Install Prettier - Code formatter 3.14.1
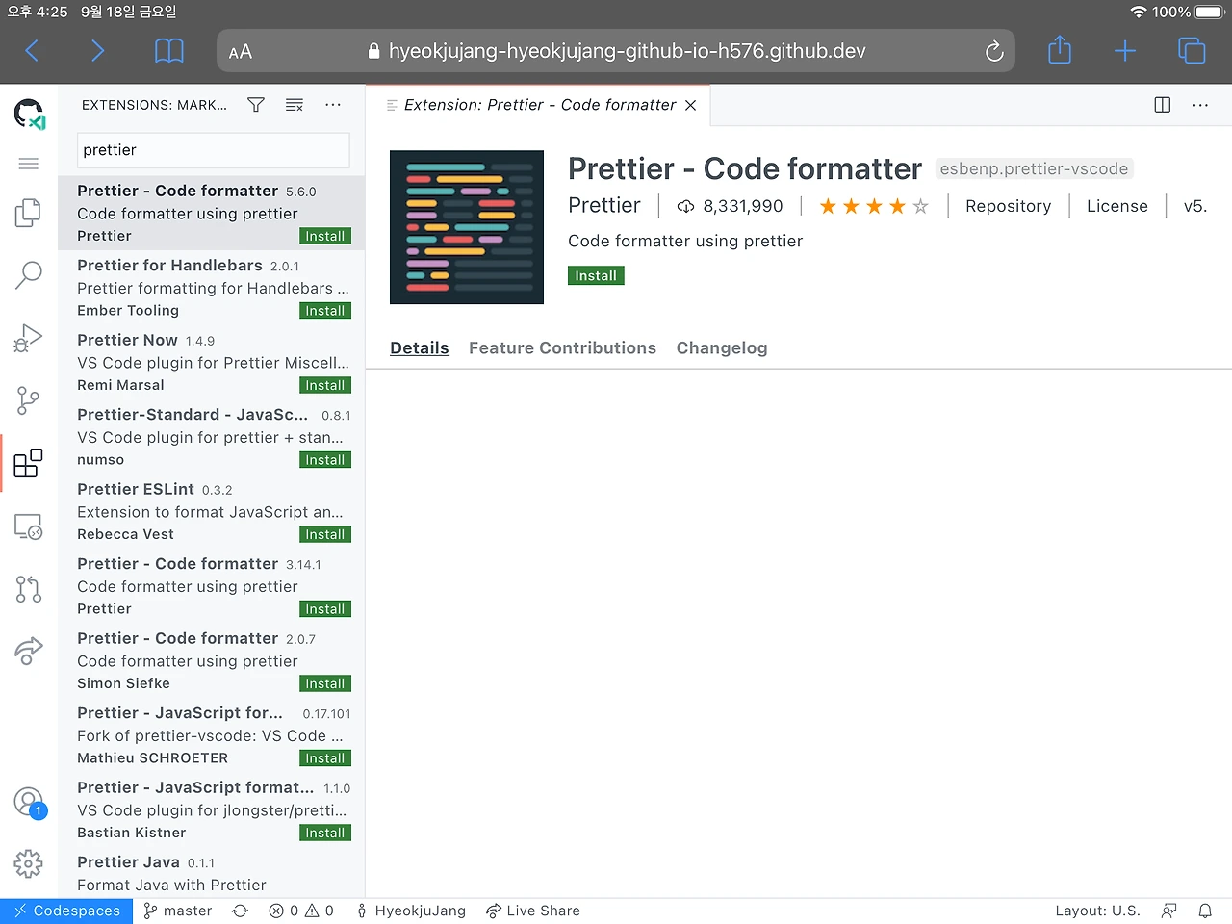The height and width of the screenshot is (924, 1232). 325,609
